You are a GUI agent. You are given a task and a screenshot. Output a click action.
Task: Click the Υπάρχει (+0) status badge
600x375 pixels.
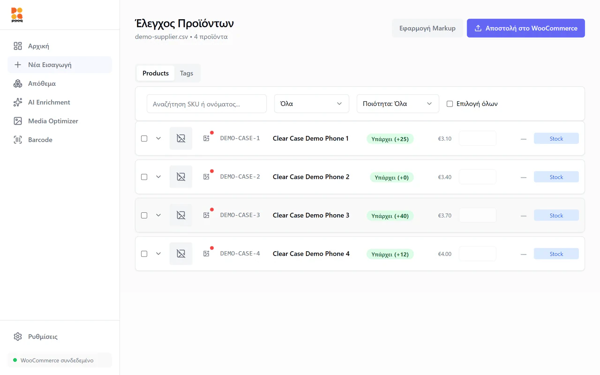point(392,177)
